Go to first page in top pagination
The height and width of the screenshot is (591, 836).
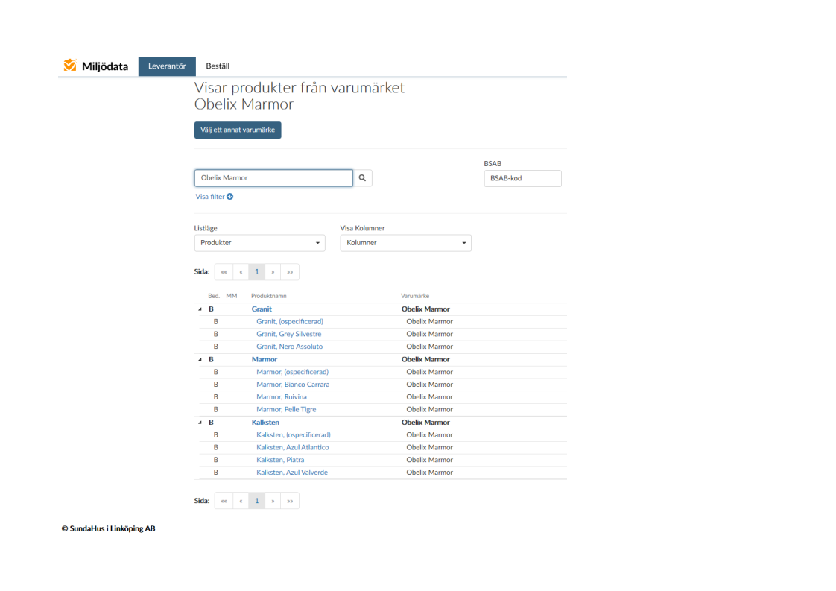pos(224,272)
